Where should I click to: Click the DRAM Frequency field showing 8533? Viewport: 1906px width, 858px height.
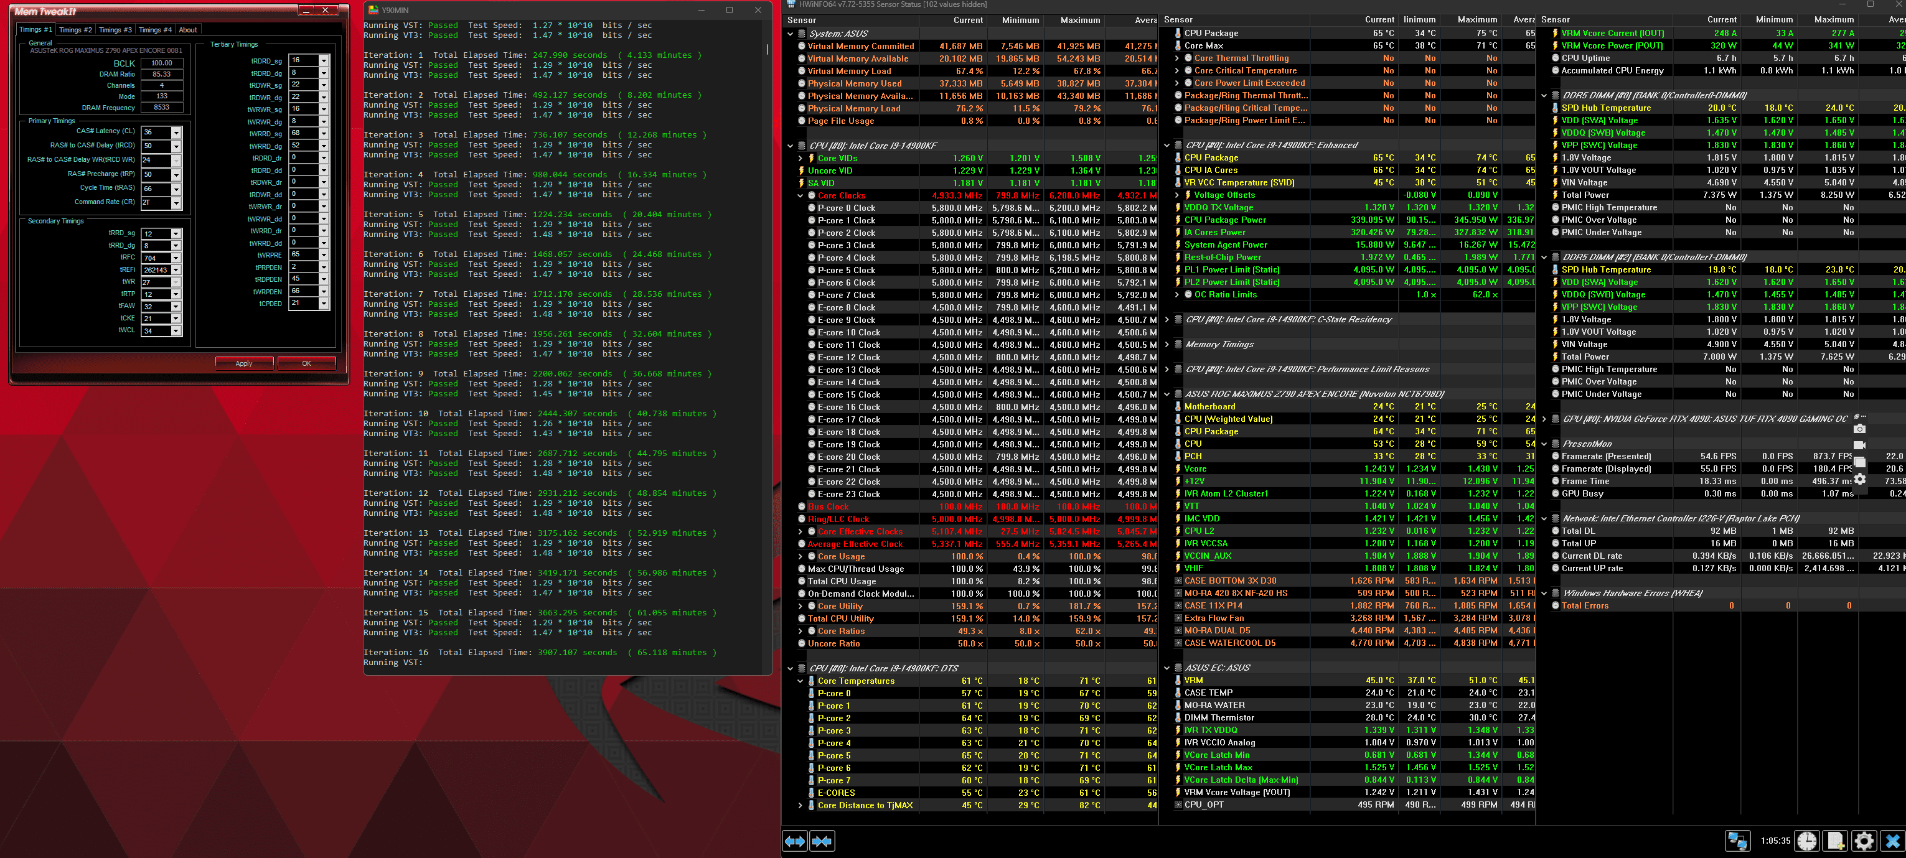(162, 107)
